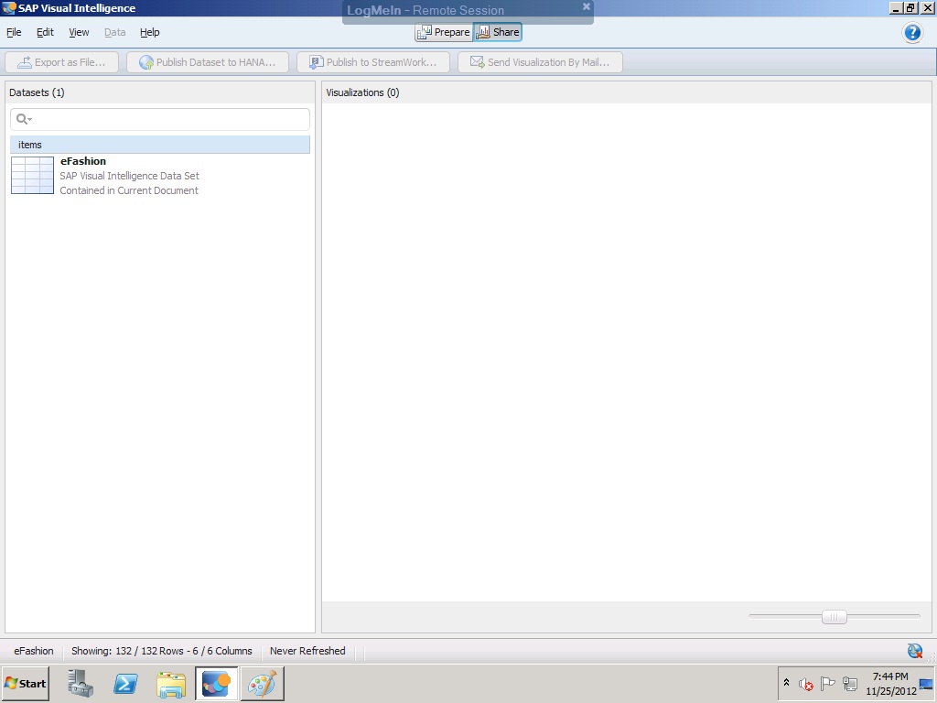Click the Show Desktop icon in tray
The image size is (937, 703).
pyautogui.click(x=926, y=684)
